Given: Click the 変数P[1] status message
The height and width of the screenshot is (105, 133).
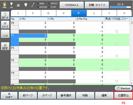Looking at the screenshot, I should (25, 88).
